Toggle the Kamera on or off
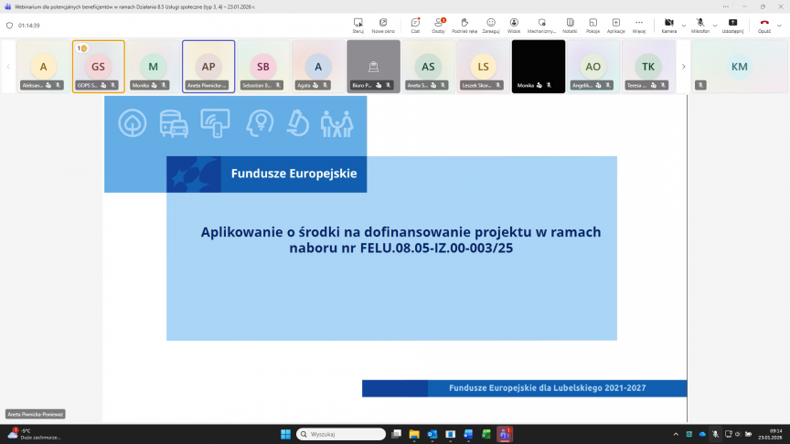 coord(668,24)
